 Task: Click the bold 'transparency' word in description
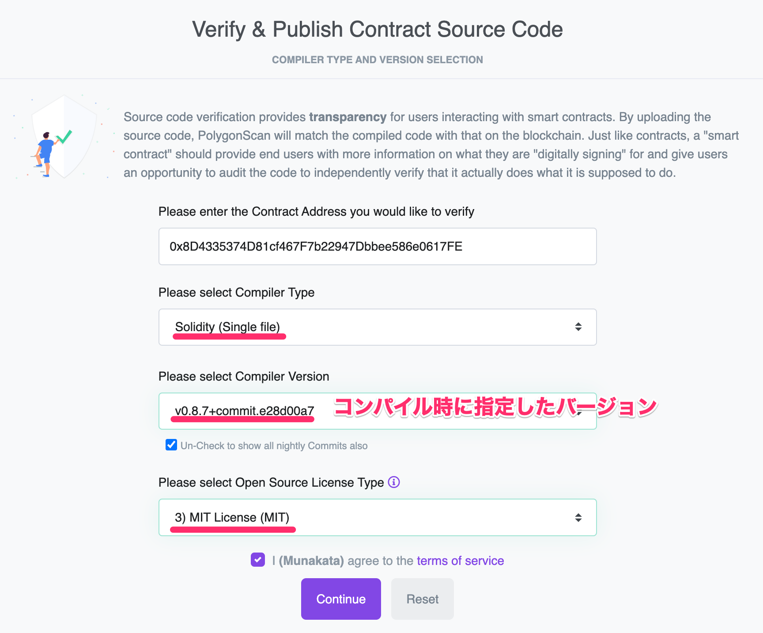(348, 117)
